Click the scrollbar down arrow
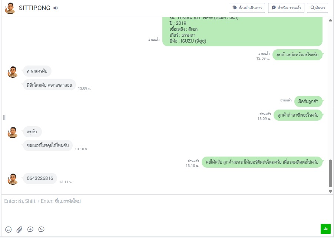 click(330, 191)
